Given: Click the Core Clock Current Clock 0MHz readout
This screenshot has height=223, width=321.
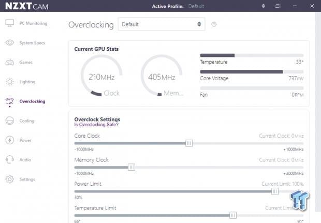Looking at the screenshot, I should 281,136.
